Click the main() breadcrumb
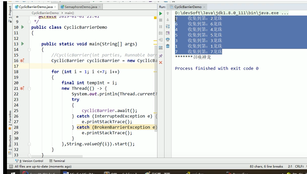 (69, 13)
